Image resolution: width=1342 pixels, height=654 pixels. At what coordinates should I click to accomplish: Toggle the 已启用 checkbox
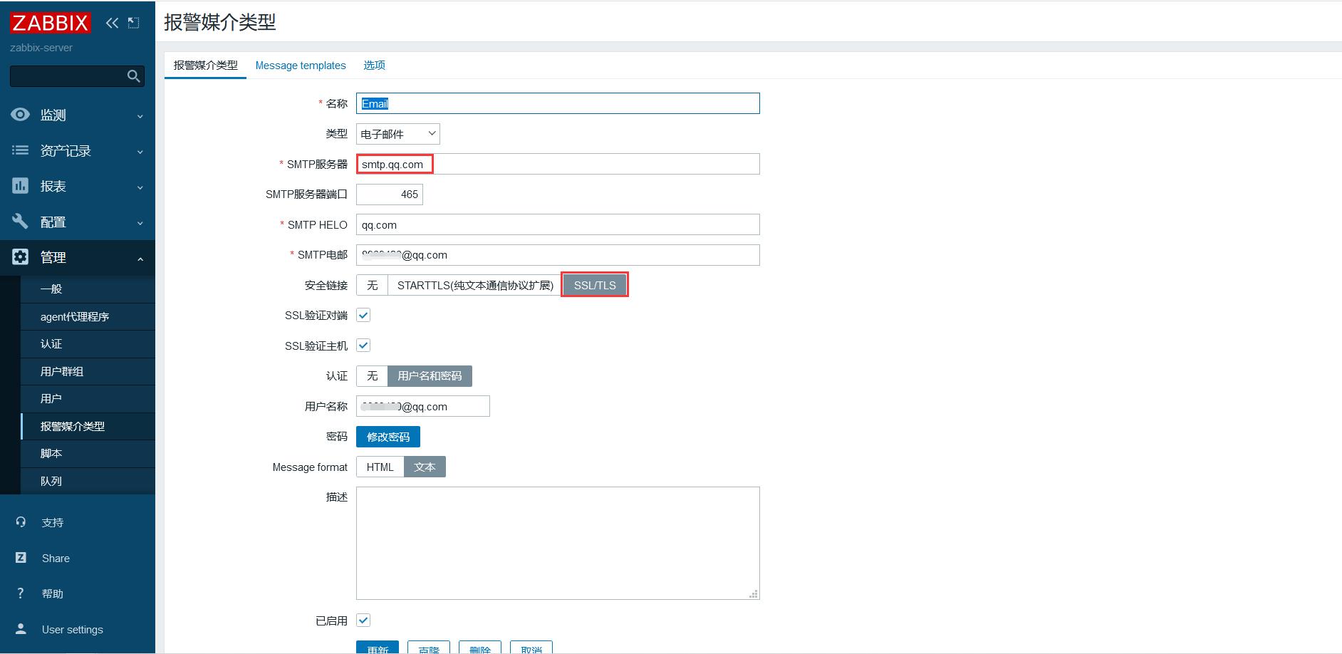(x=363, y=621)
